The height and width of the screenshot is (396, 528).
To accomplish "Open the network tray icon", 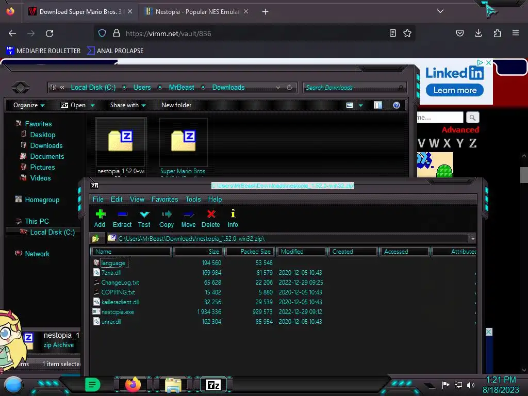I will pos(458,385).
